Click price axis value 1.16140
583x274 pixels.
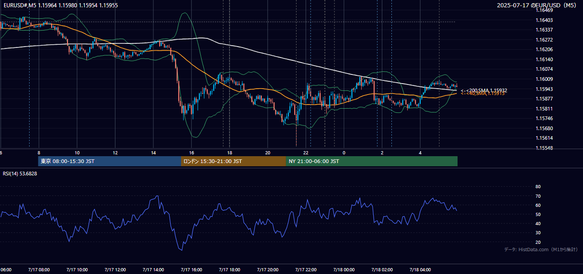[544, 59]
